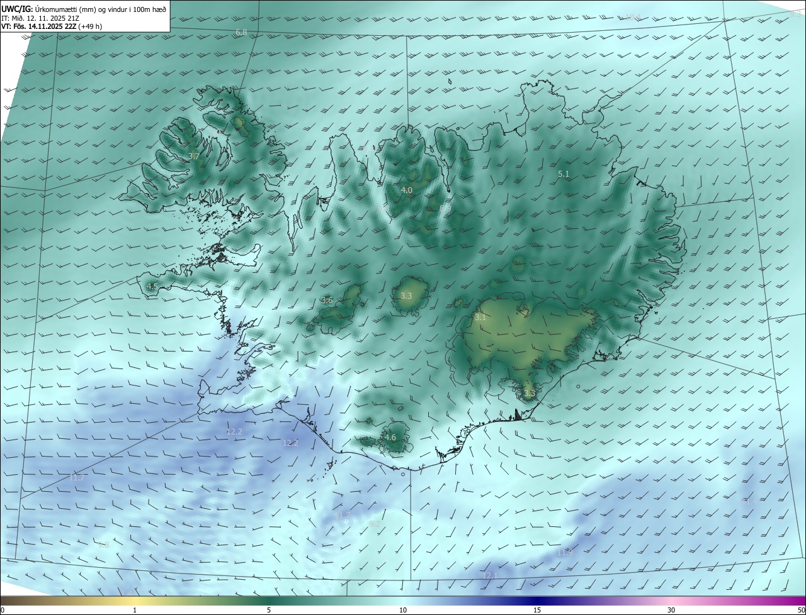Image resolution: width=806 pixels, height=615 pixels.
Task: Click the 4.6 value label on Mýrdalsjökull
Action: click(390, 438)
